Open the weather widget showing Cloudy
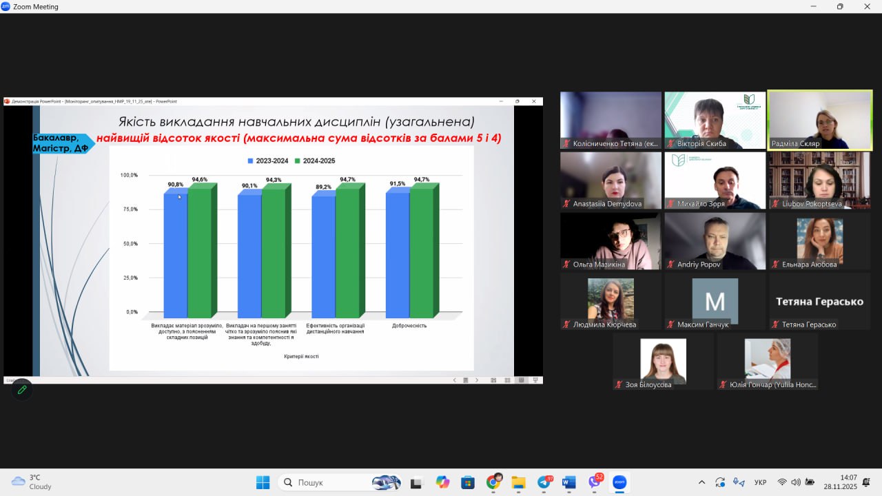 (32, 482)
